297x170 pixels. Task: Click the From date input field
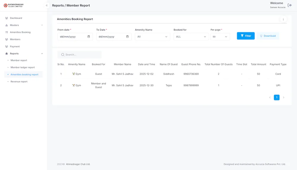pyautogui.click(x=75, y=37)
